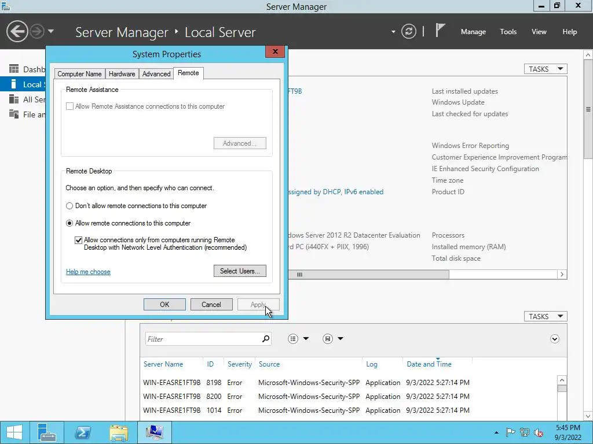
Task: Click main window scroll-down arrow
Action: pos(588,416)
